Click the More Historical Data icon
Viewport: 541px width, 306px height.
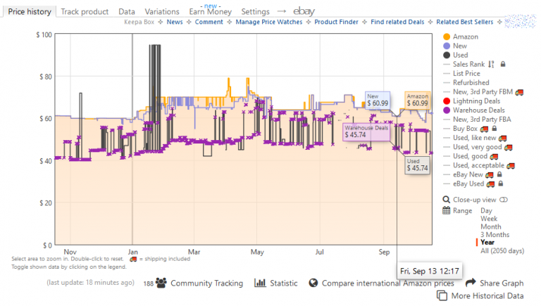pyautogui.click(x=442, y=295)
